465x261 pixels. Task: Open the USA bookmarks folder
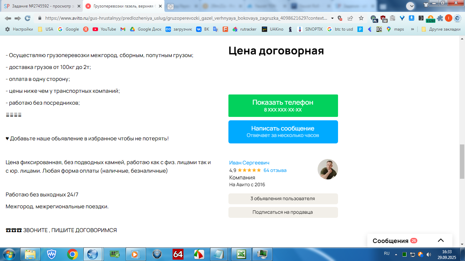[x=46, y=29]
